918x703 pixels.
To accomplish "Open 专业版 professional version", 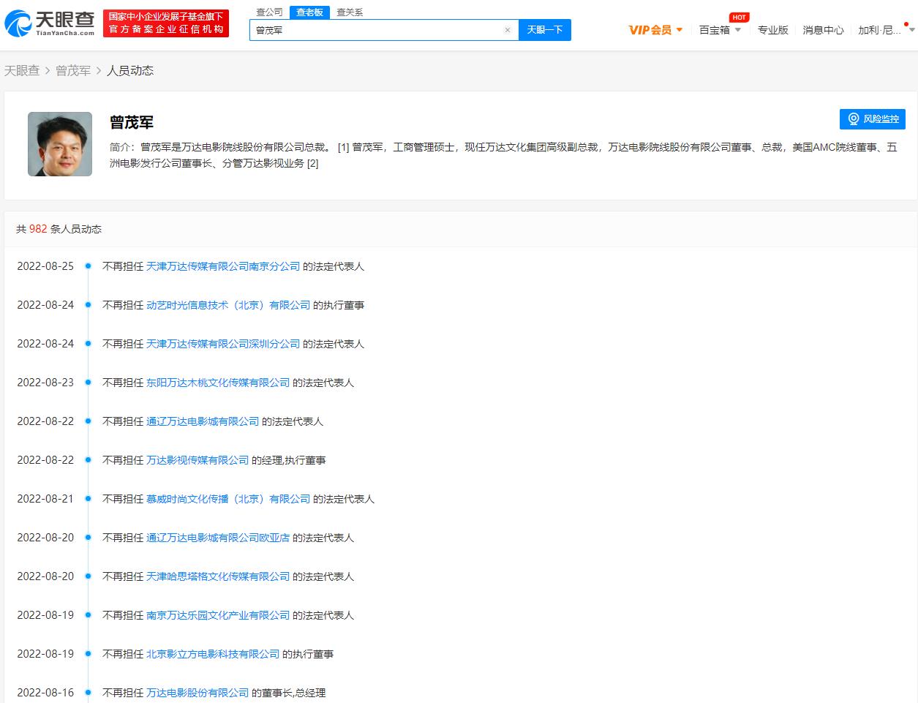I will tap(772, 30).
